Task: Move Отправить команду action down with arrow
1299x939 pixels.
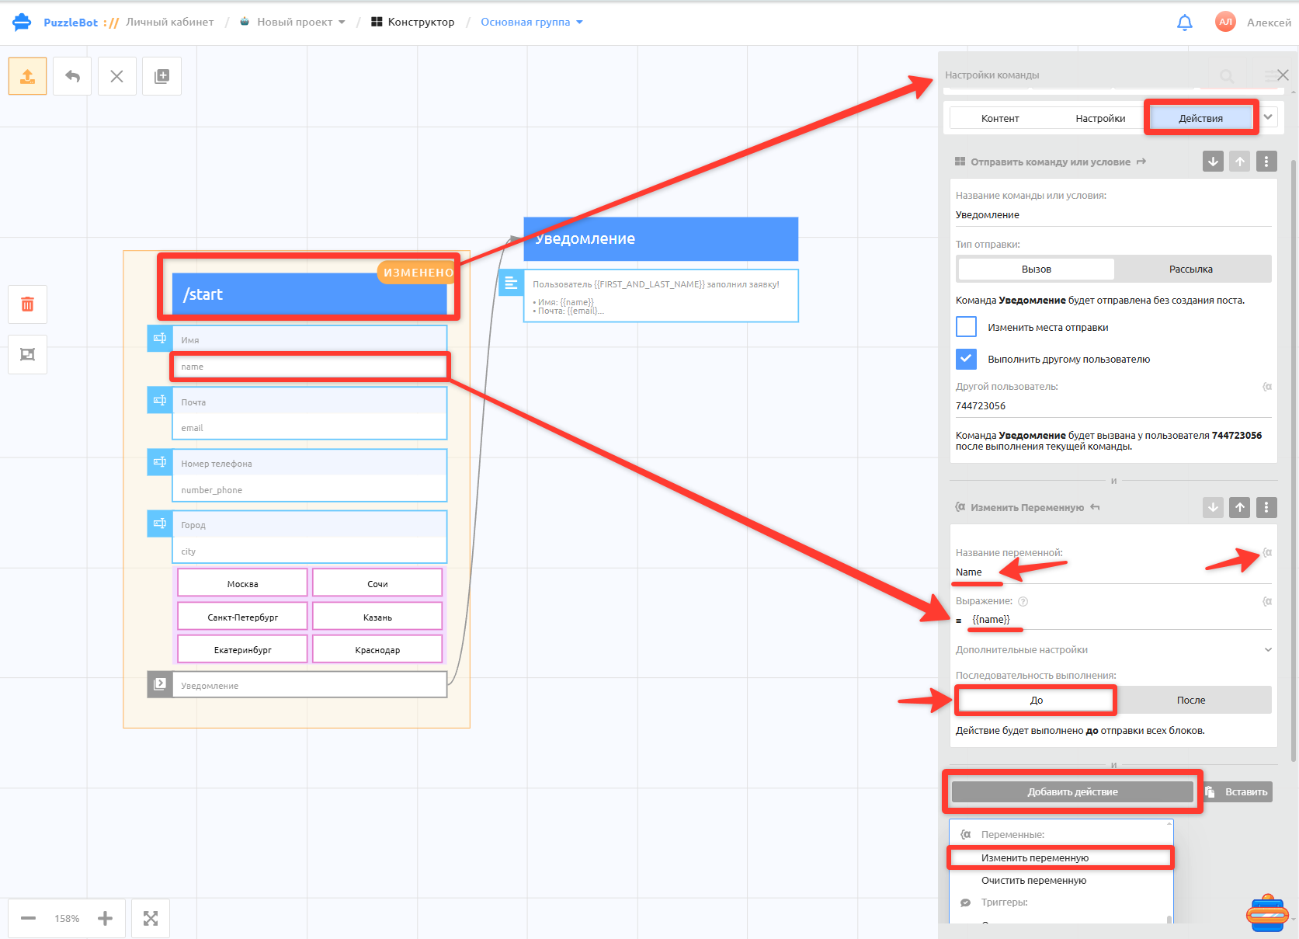Action: coord(1213,162)
